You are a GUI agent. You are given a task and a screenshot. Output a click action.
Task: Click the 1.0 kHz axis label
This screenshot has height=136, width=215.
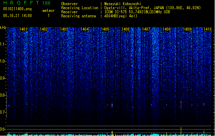pos(3,61)
